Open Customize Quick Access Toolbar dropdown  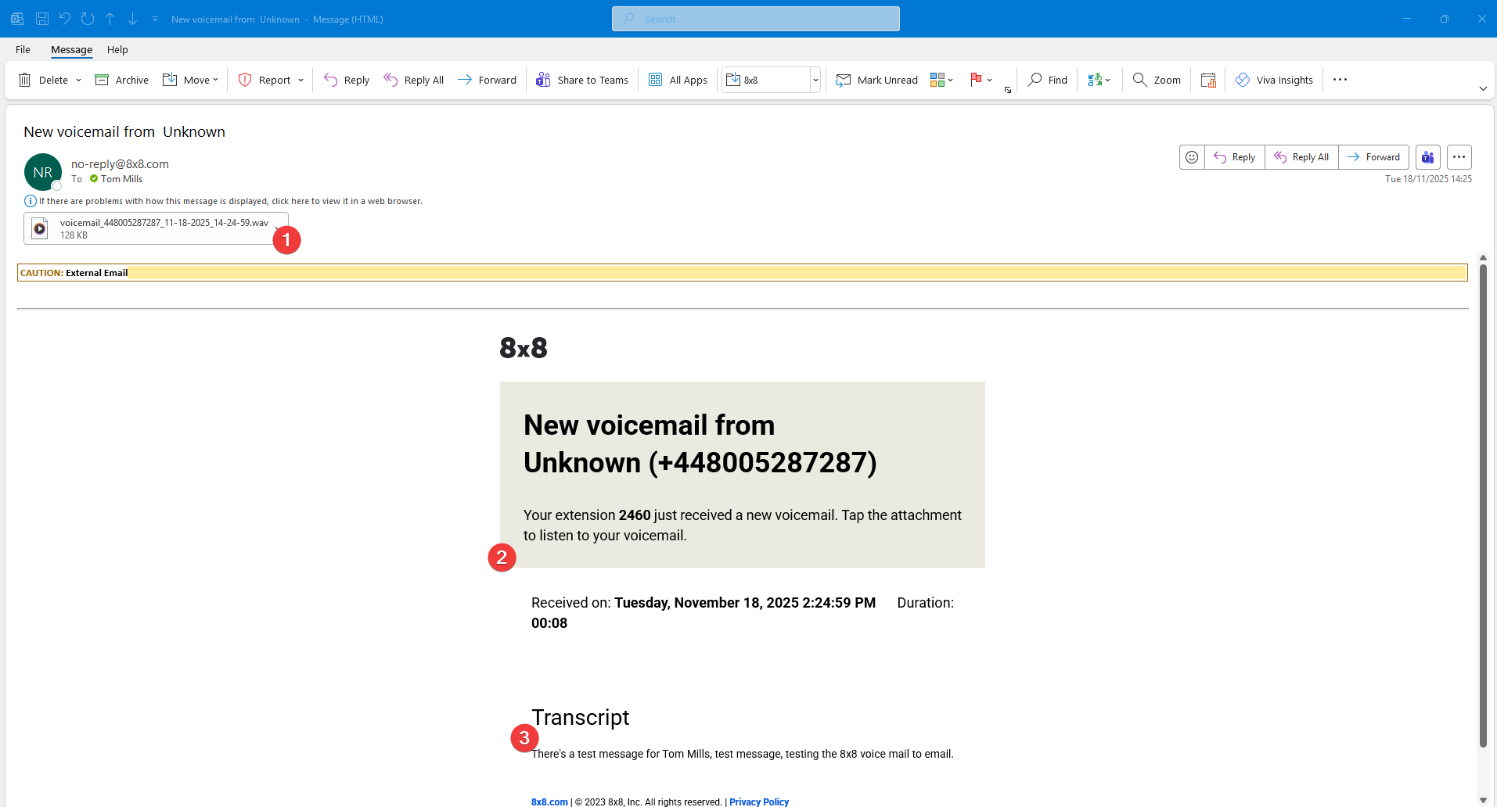[155, 19]
